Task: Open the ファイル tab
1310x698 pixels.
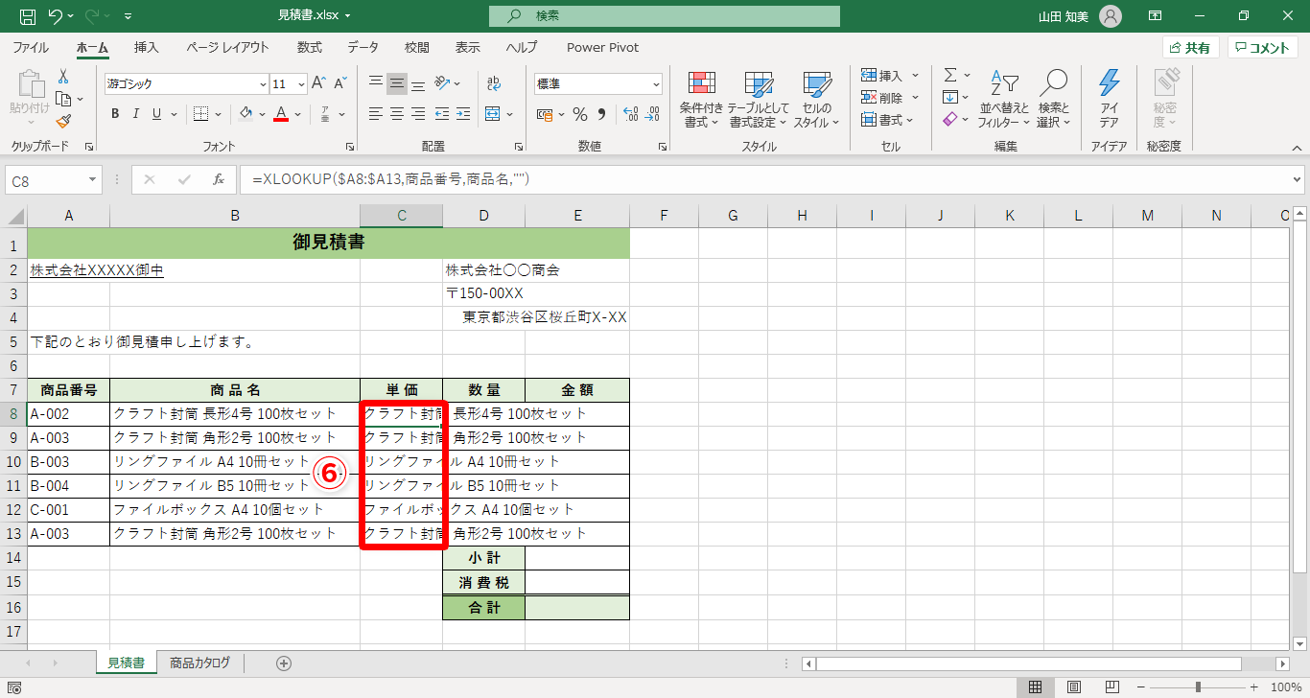Action: [x=31, y=47]
